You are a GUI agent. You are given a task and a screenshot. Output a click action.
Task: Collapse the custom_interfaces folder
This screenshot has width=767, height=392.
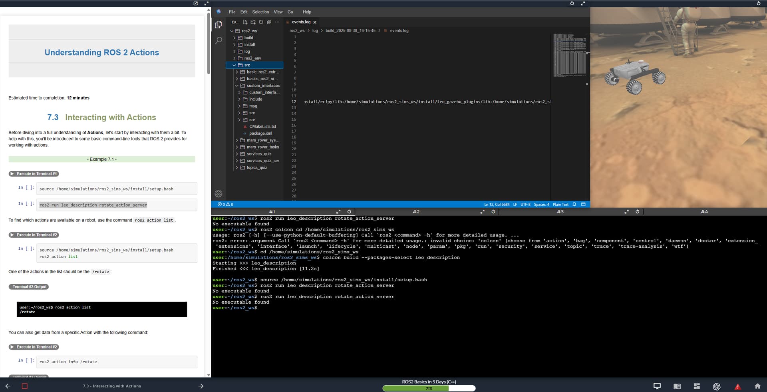(x=263, y=86)
